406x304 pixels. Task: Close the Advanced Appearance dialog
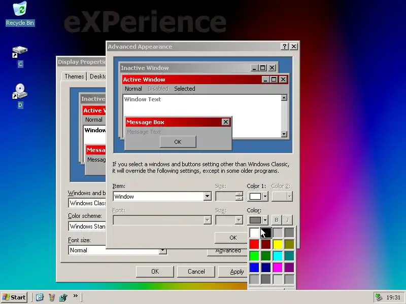click(x=294, y=47)
